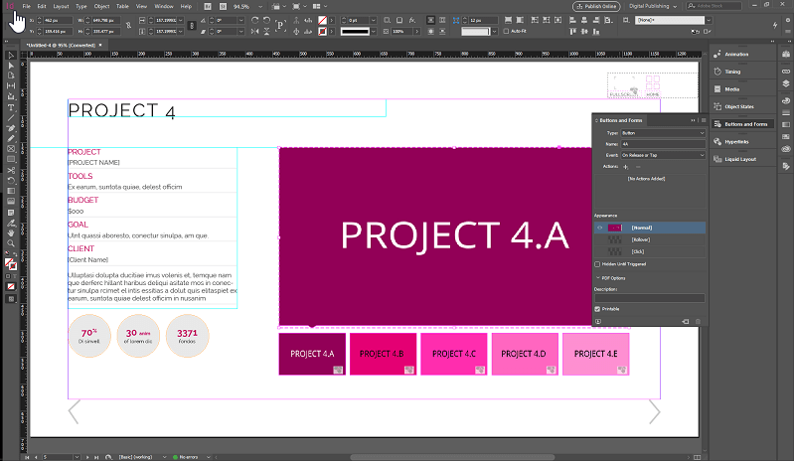Click the button Name input field

point(663,144)
